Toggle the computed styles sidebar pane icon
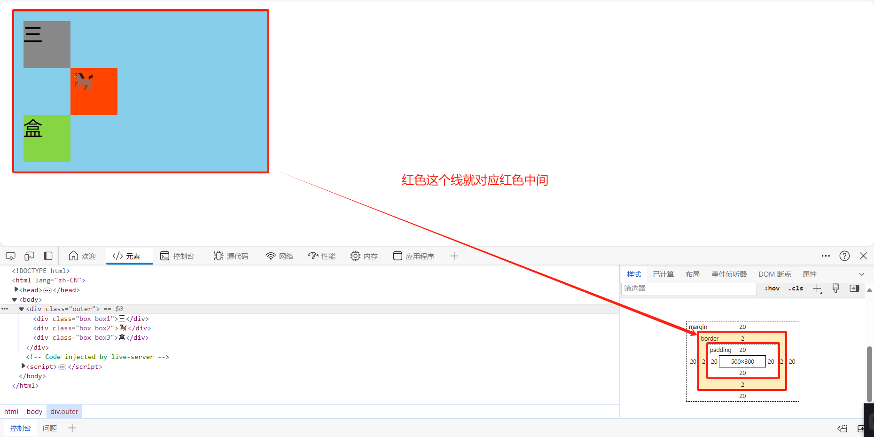Image resolution: width=874 pixels, height=437 pixels. click(x=854, y=289)
